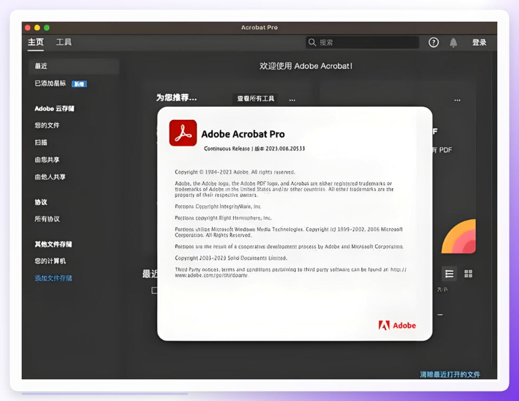519x401 pixels.
Task: Click the Acrobat PDF logo in the About dialog
Action: click(183, 133)
